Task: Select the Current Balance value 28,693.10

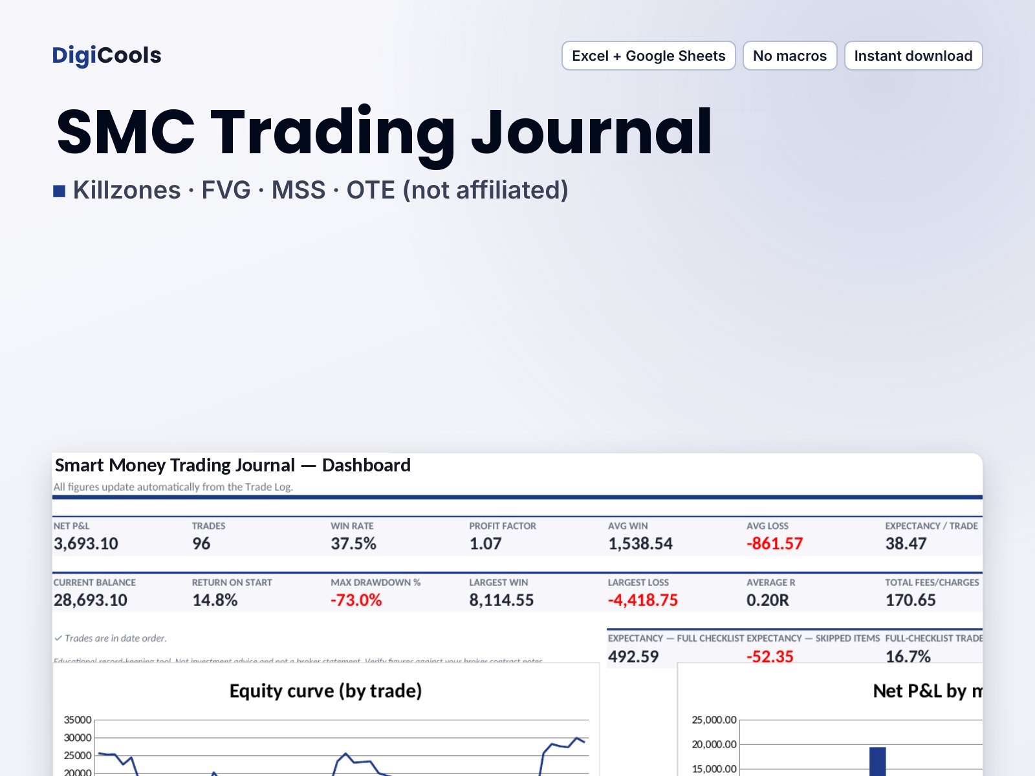Action: point(91,600)
